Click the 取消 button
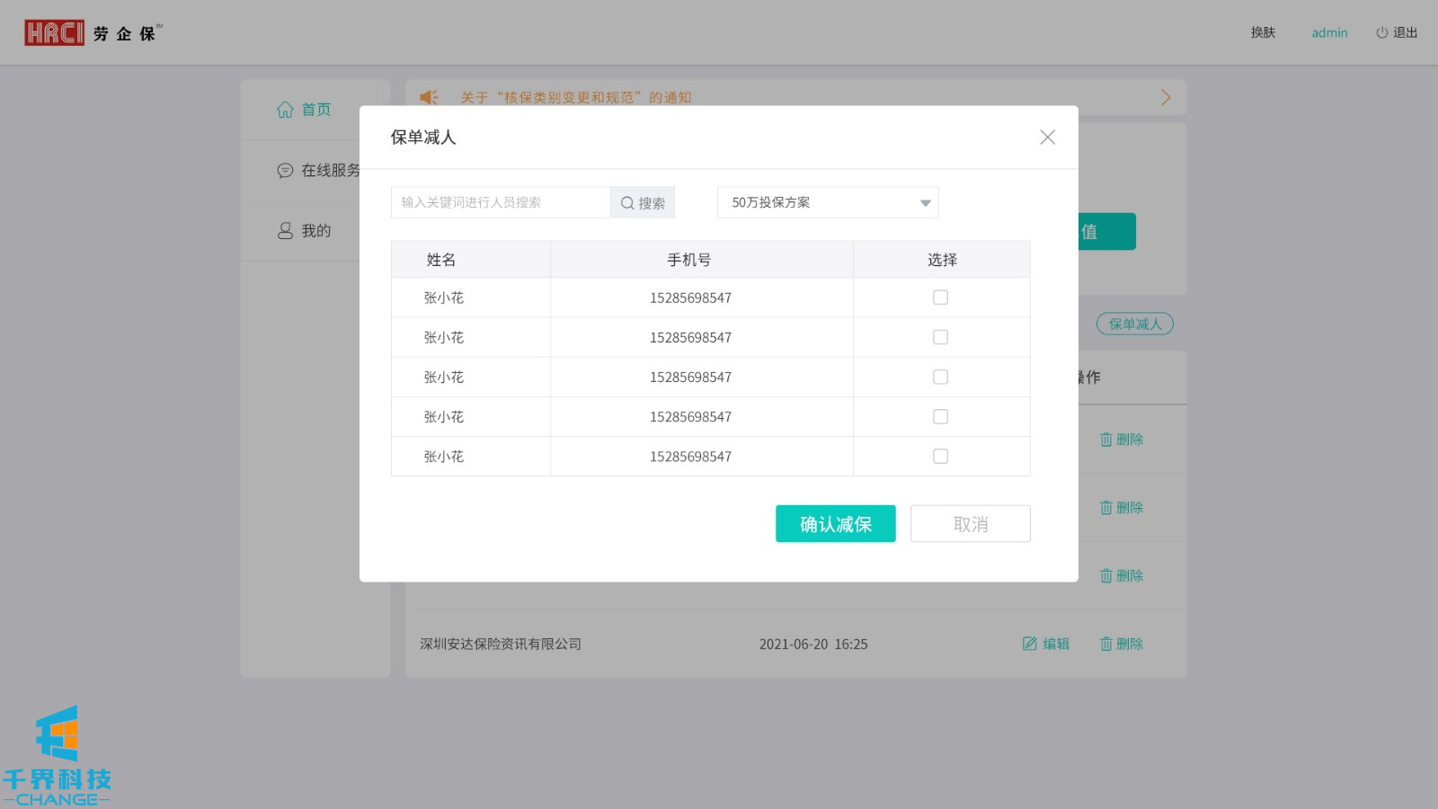The height and width of the screenshot is (809, 1438). (970, 524)
